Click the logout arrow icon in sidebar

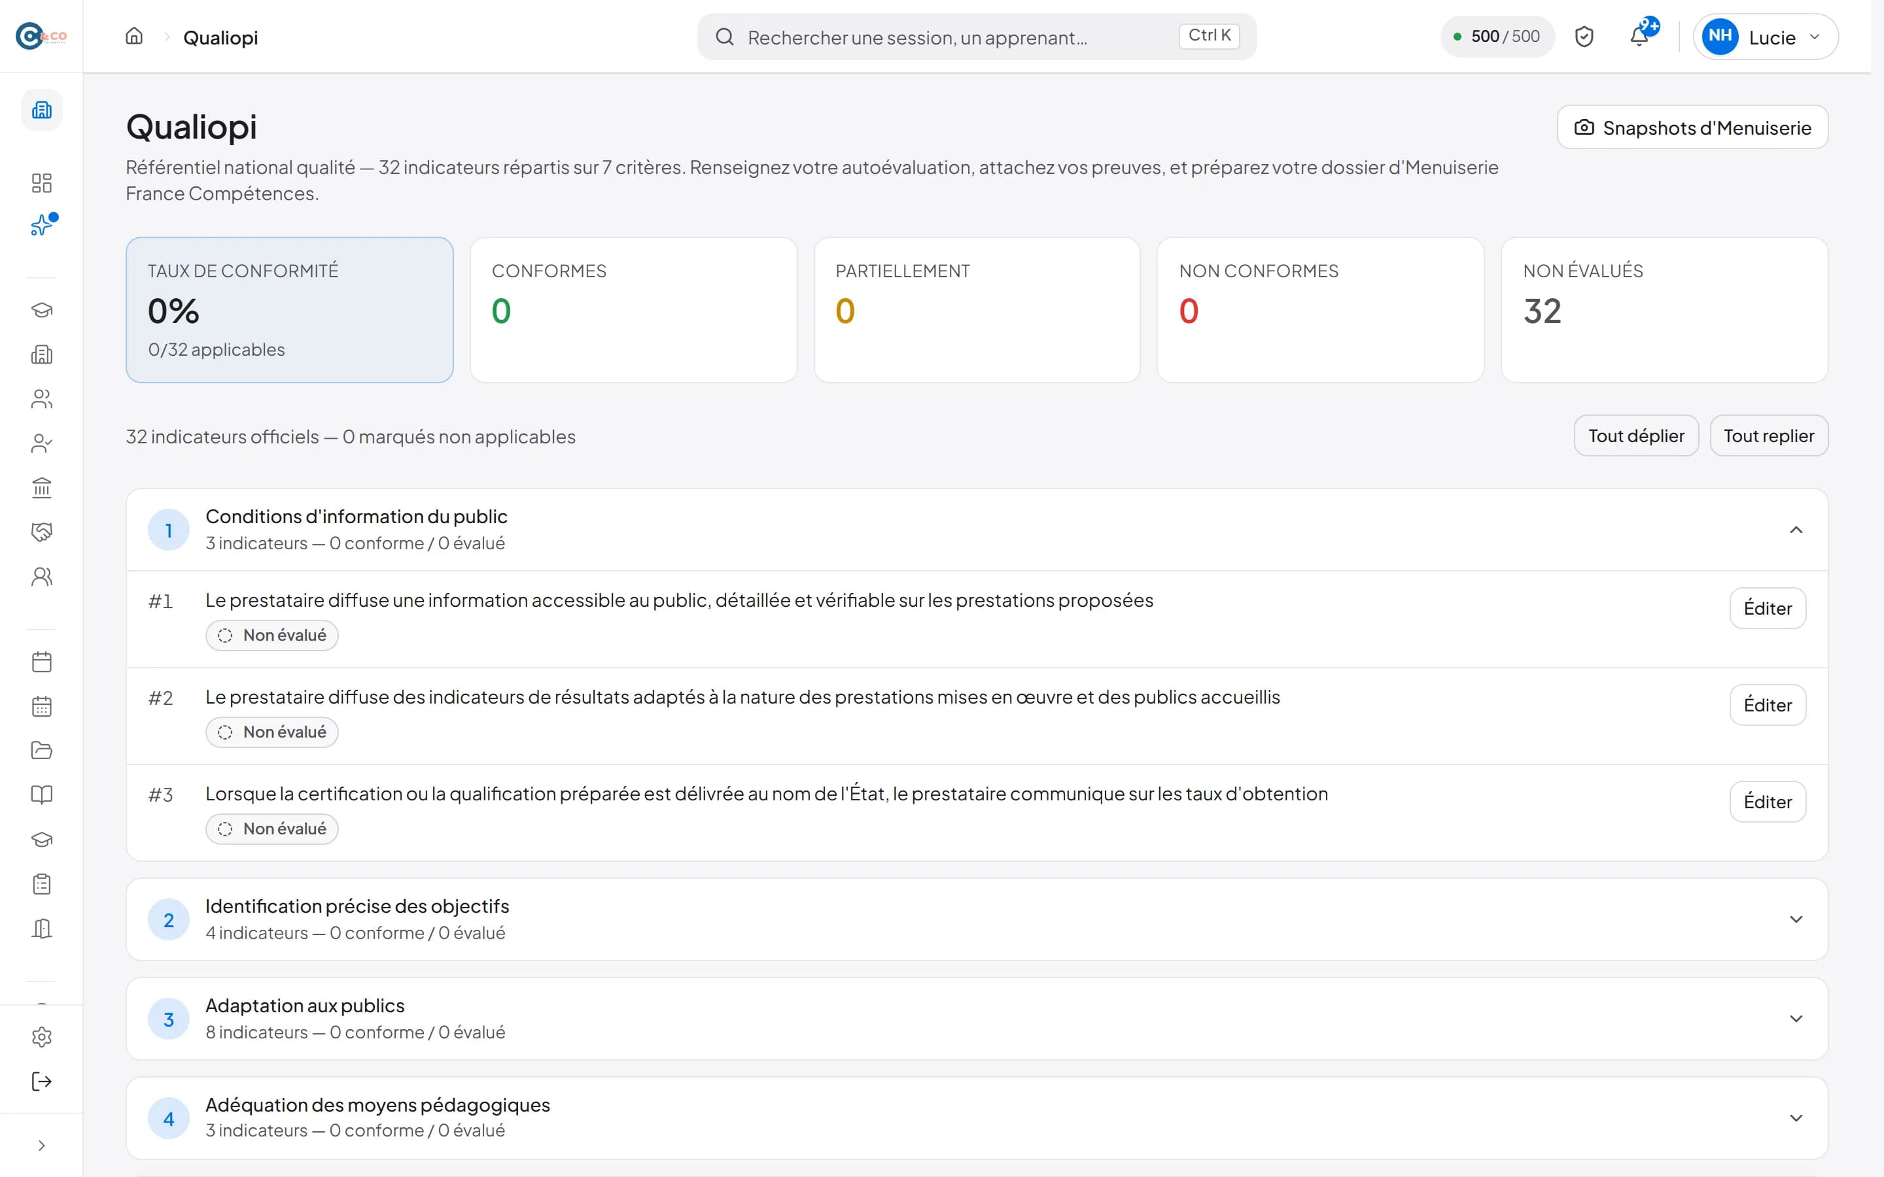tap(42, 1082)
